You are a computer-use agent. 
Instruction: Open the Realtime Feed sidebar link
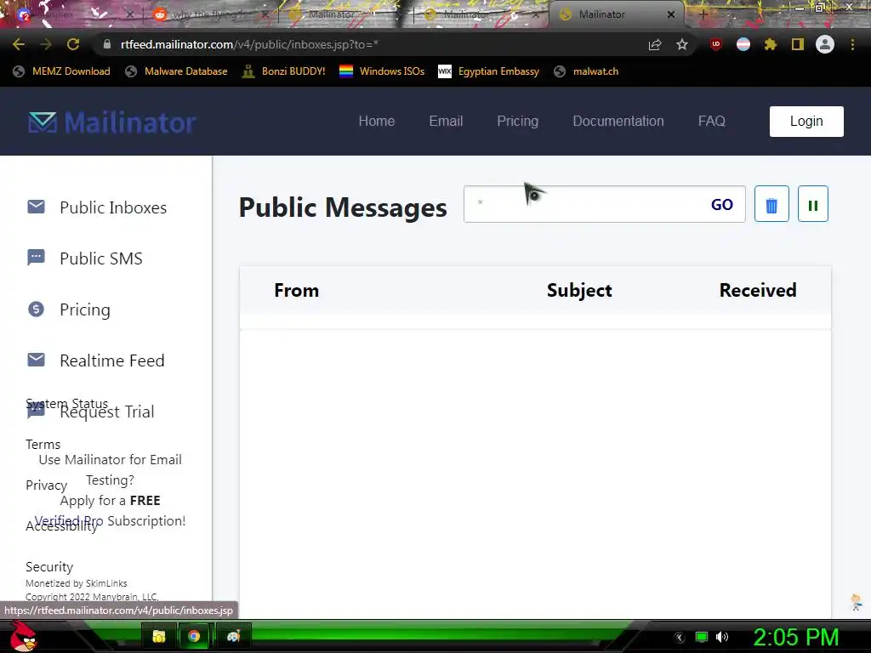pos(111,361)
